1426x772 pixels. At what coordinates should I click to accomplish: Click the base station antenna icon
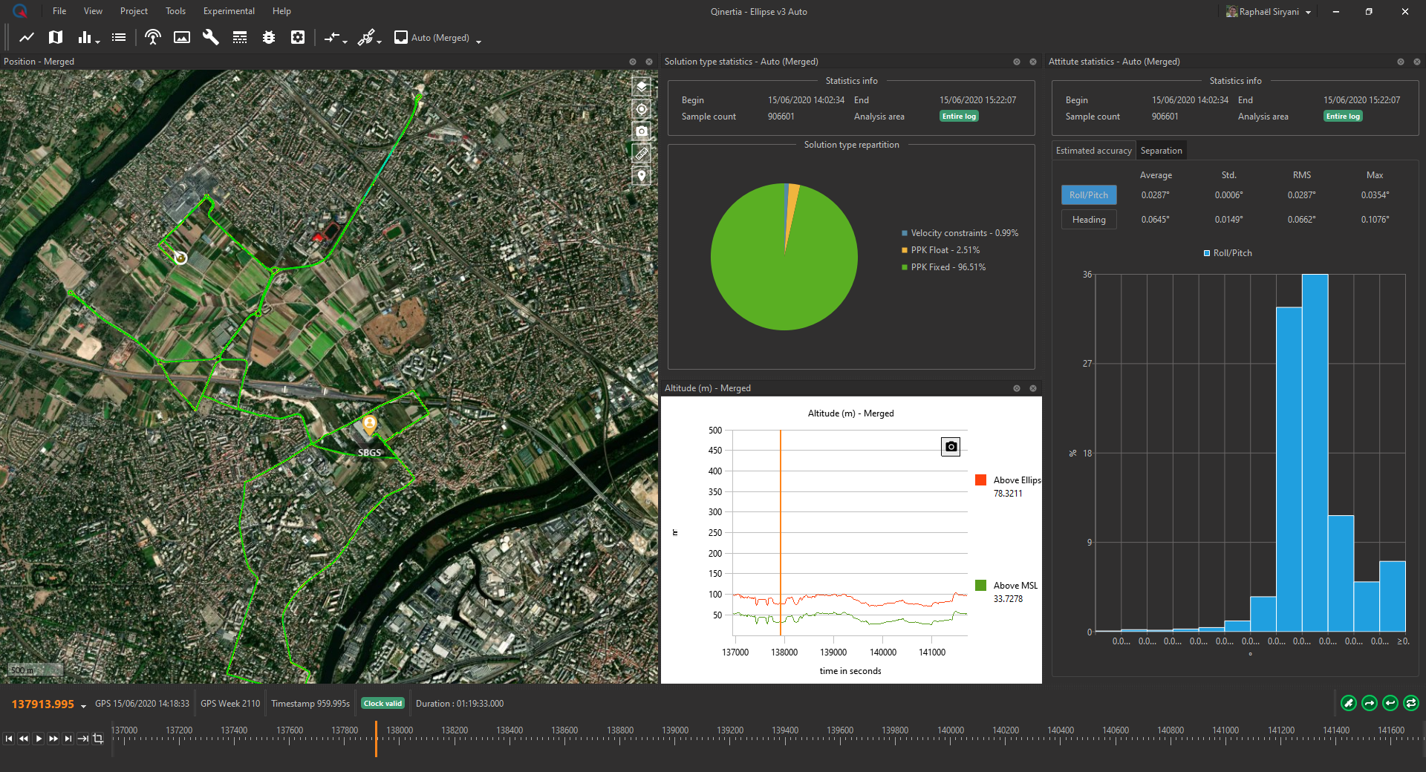[x=153, y=37]
